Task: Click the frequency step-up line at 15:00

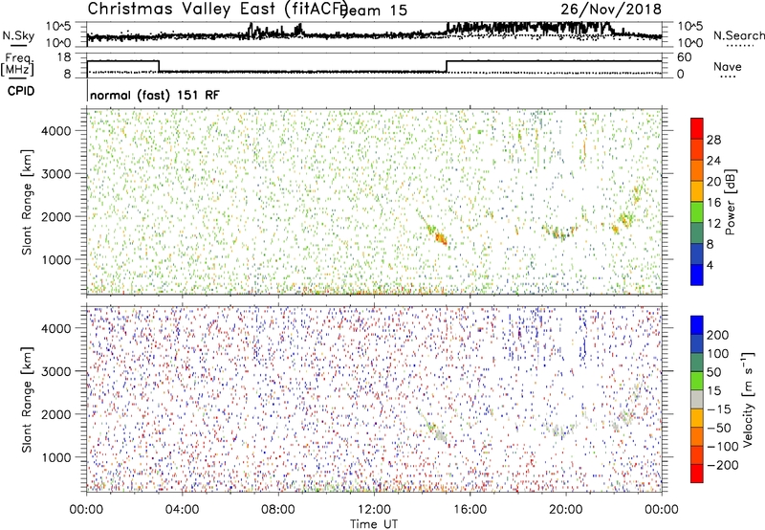Action: (447, 67)
